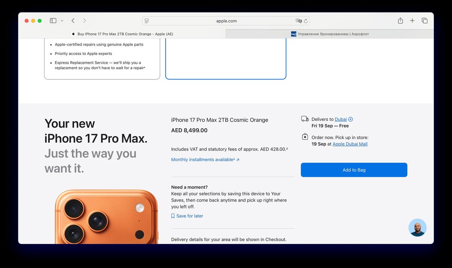Click the Need a moment? heading

click(189, 187)
